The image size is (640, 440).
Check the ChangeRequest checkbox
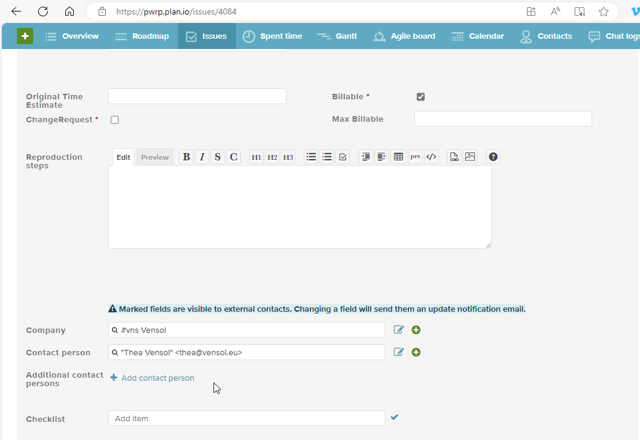pos(115,120)
